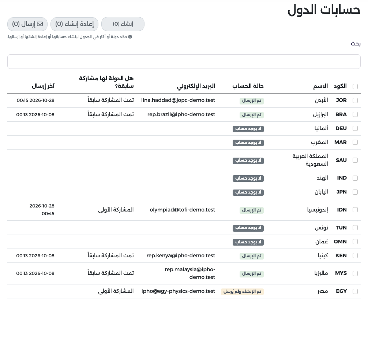
Task: Click the email olympiad@tofi-demo.test
Action: click(183, 210)
